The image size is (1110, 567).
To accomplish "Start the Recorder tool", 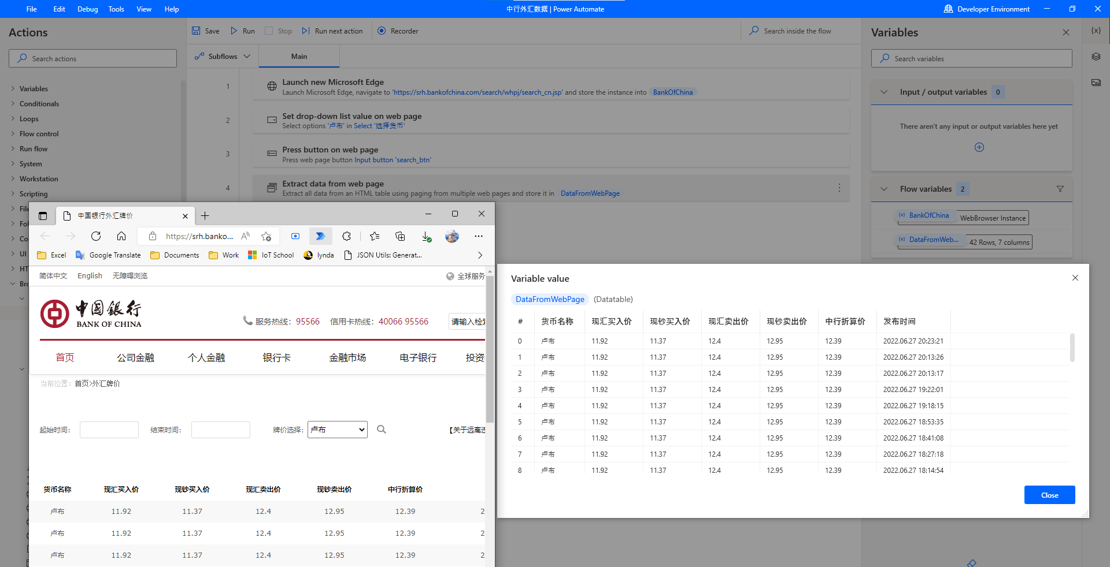I will (398, 31).
